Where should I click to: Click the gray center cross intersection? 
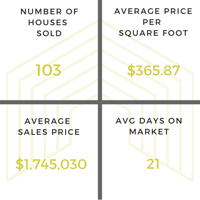(x=100, y=102)
